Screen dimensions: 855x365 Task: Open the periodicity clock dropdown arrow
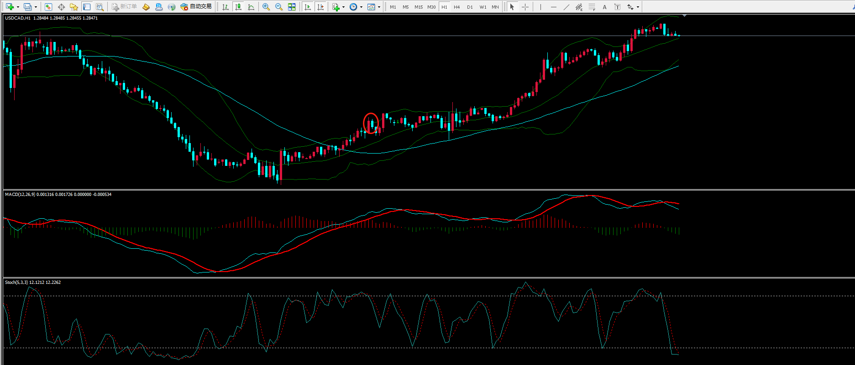[x=361, y=7]
